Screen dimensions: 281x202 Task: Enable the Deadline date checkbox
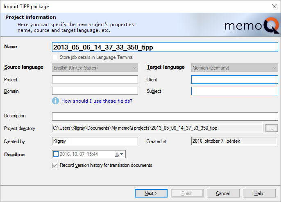pyautogui.click(x=56, y=154)
